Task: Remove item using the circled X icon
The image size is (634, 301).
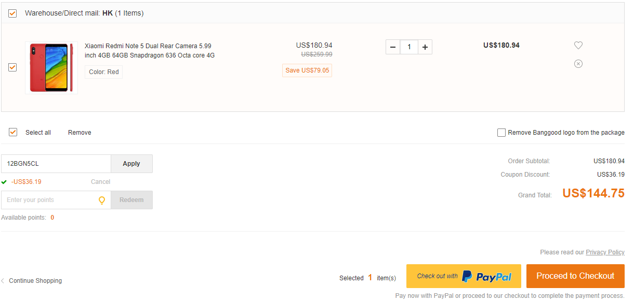Action: tap(578, 64)
